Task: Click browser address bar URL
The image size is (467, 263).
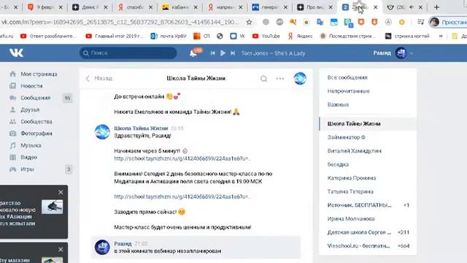Action: 120,22
